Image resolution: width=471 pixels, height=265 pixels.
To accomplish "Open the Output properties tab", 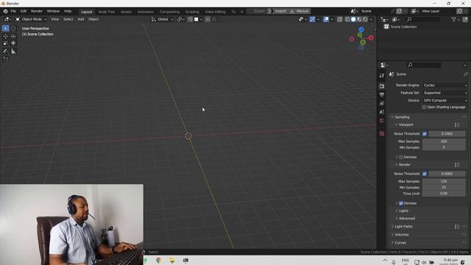I will pyautogui.click(x=382, y=95).
